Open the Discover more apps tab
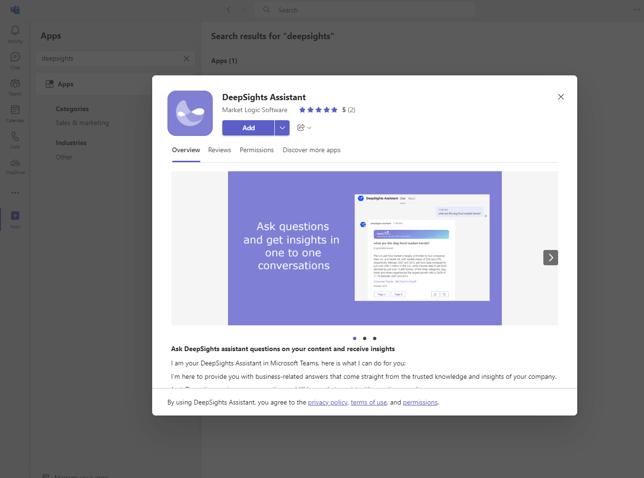The width and height of the screenshot is (644, 478). point(312,150)
